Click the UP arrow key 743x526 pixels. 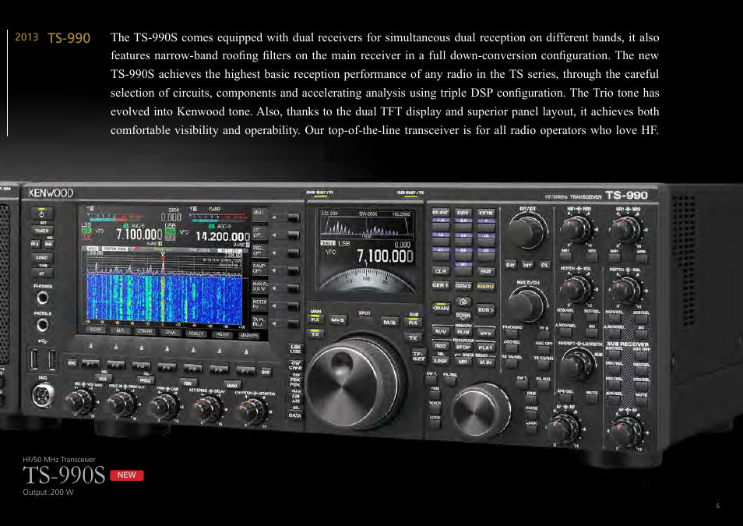463,302
